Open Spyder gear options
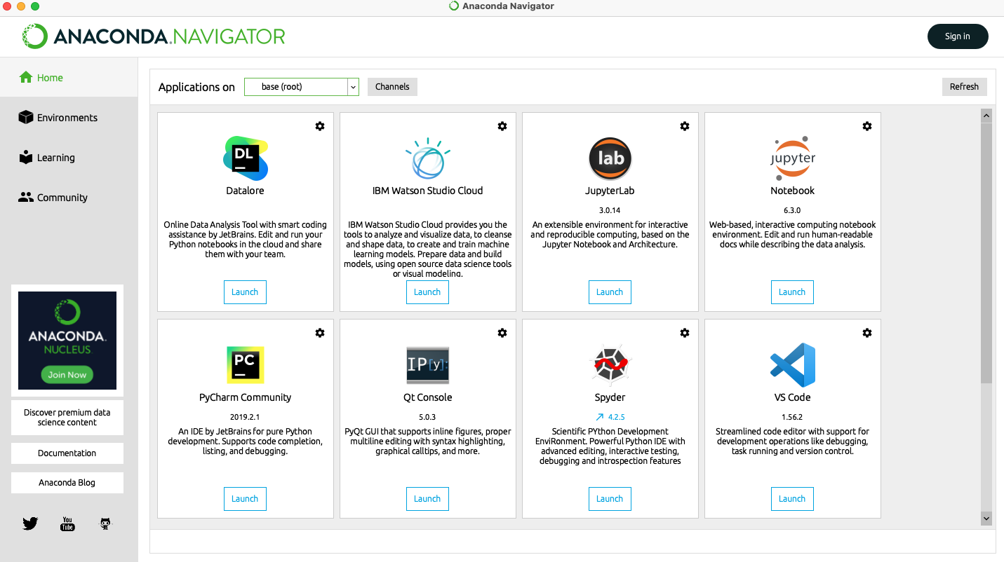 click(x=685, y=333)
